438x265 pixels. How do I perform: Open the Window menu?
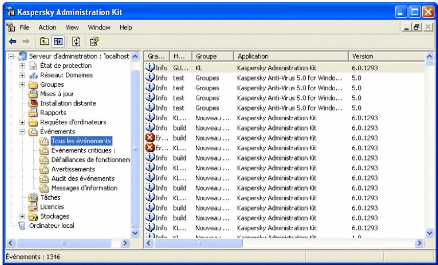coord(99,28)
